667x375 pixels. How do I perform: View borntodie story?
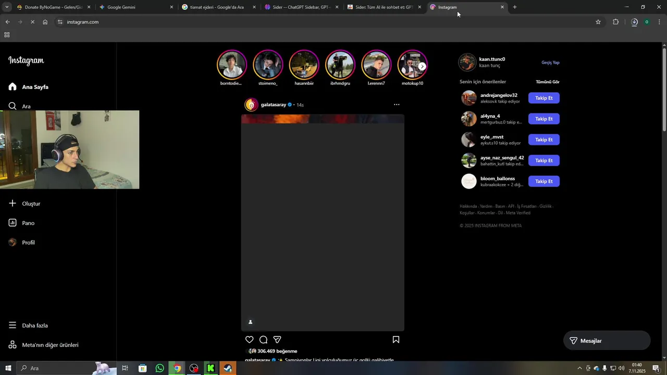tap(231, 65)
